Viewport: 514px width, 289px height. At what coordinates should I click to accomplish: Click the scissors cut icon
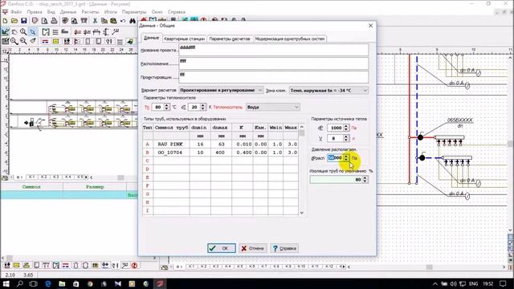(x=95, y=21)
